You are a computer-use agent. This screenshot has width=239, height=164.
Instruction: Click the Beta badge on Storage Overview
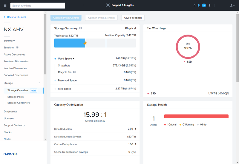pyautogui.click(x=34, y=91)
